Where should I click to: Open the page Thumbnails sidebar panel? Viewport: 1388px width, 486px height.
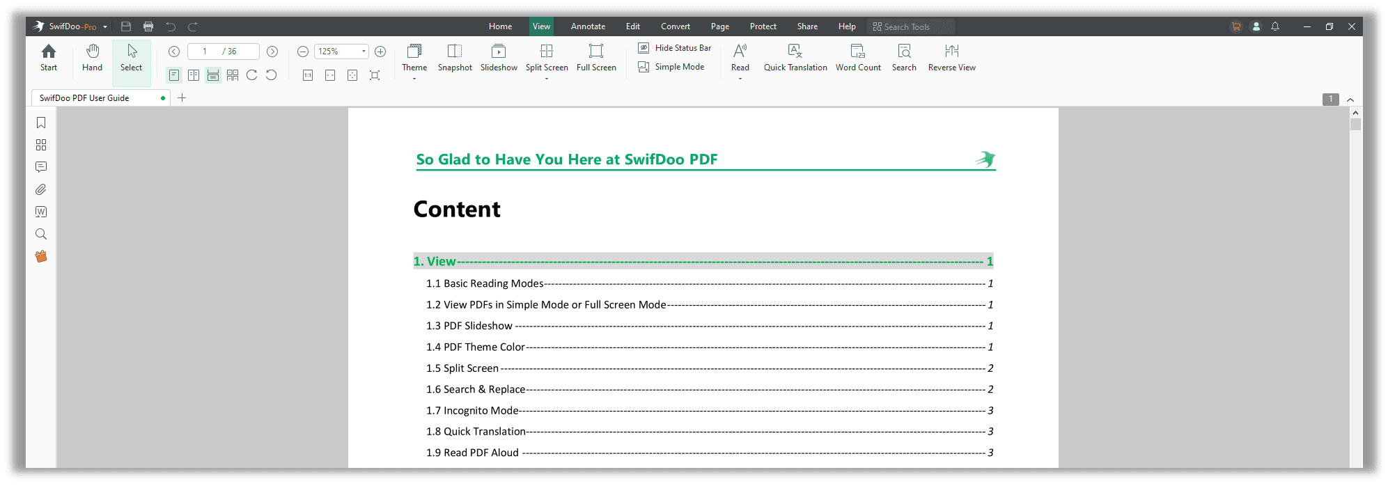click(41, 145)
